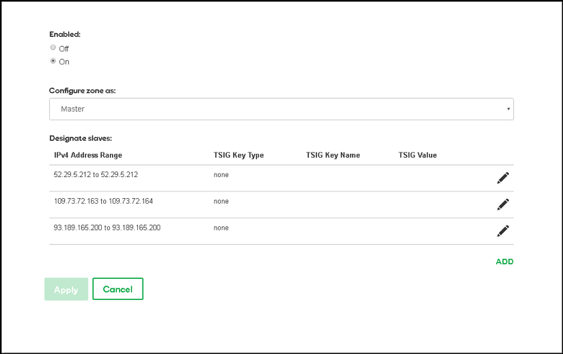Click the ADD link to add a slave
This screenshot has width=563, height=354.
(504, 262)
